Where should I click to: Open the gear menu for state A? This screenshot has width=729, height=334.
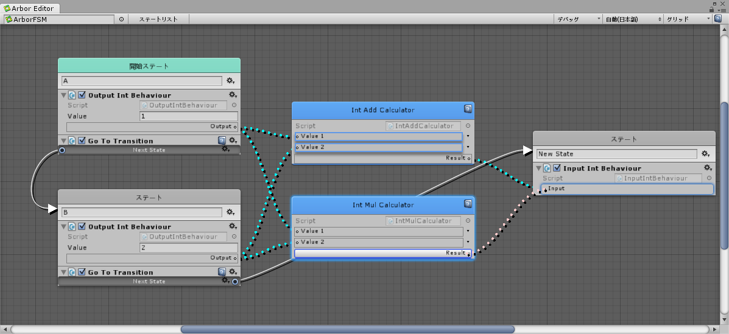coord(231,81)
